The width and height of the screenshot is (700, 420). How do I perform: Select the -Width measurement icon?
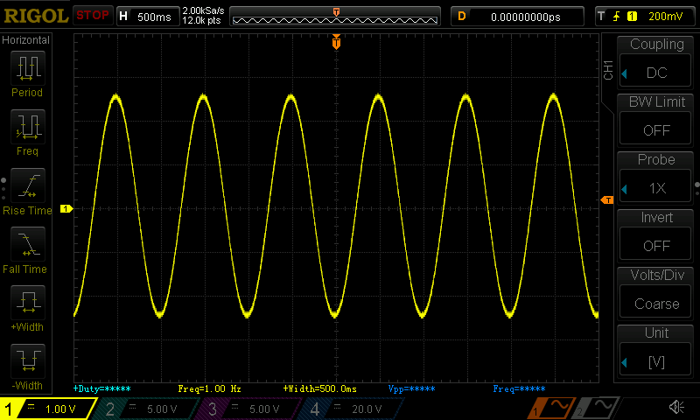click(28, 360)
